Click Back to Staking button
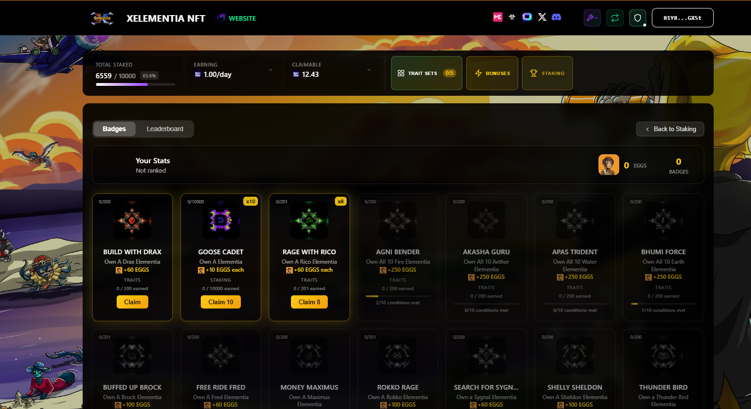 click(x=670, y=129)
